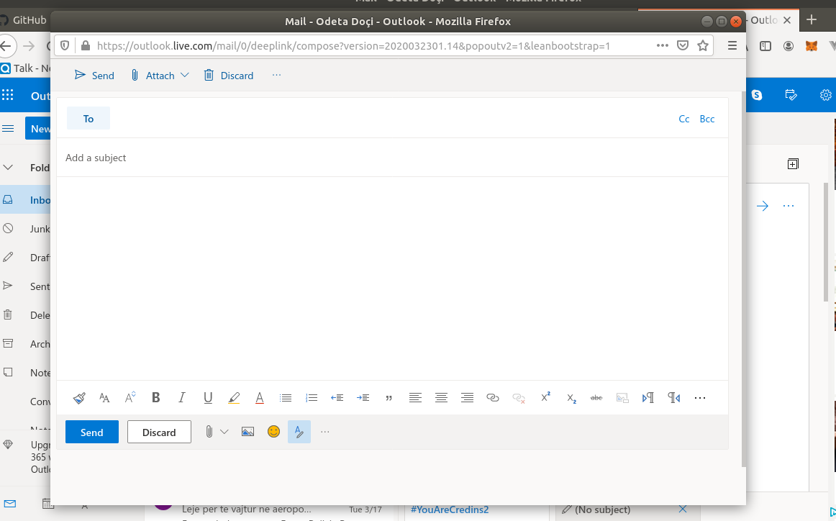Apply quote formatting
836x521 pixels.
click(x=389, y=399)
